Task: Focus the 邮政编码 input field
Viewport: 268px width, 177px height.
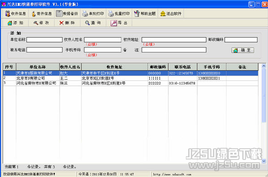Action: coord(241,40)
